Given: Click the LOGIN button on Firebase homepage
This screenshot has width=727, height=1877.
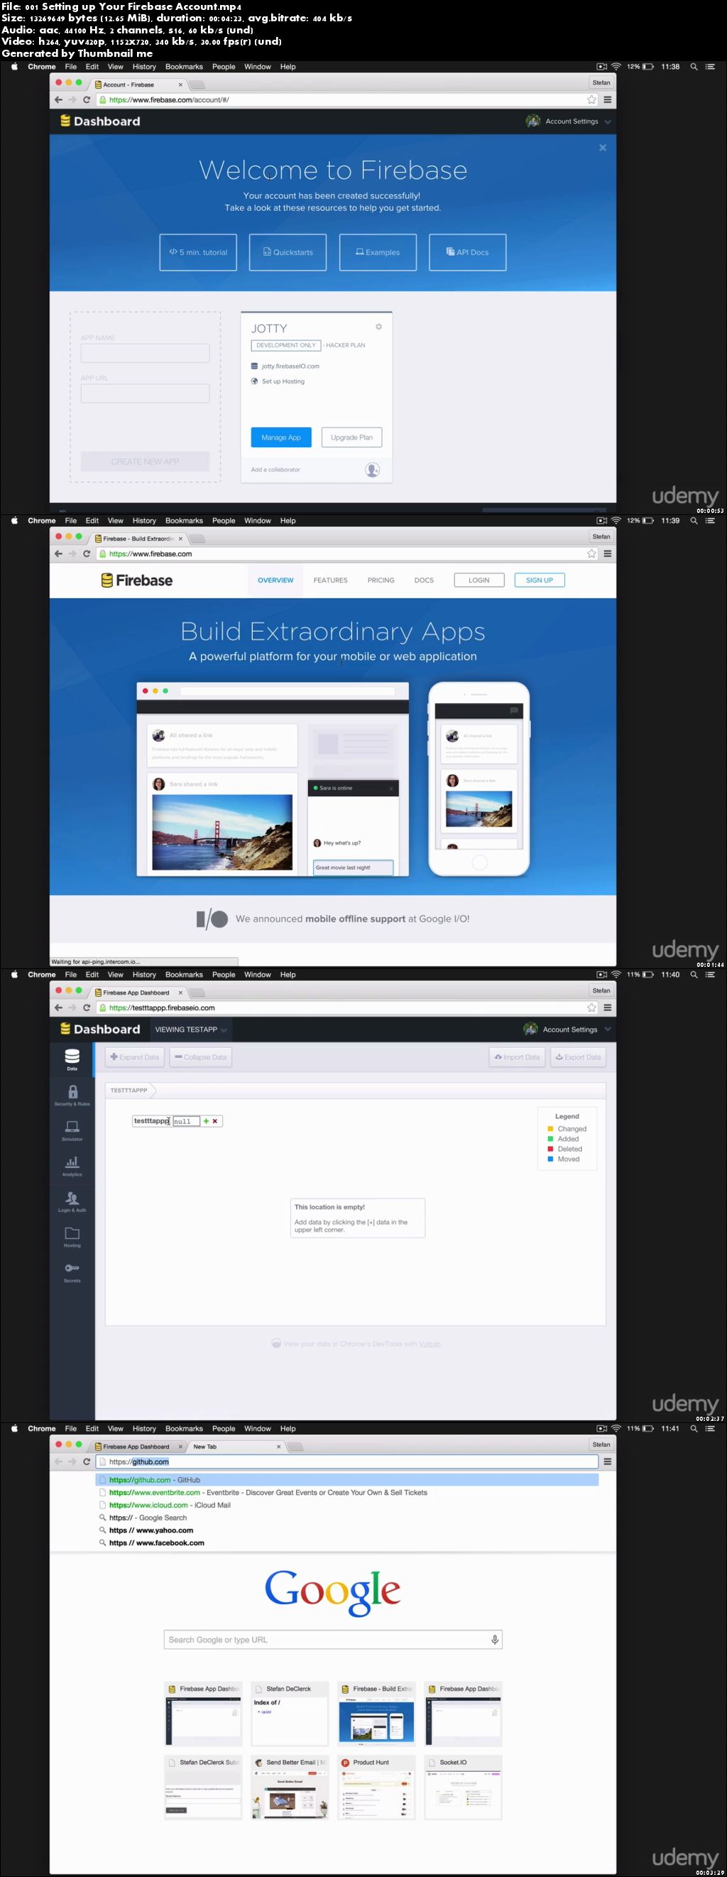Looking at the screenshot, I should (479, 580).
